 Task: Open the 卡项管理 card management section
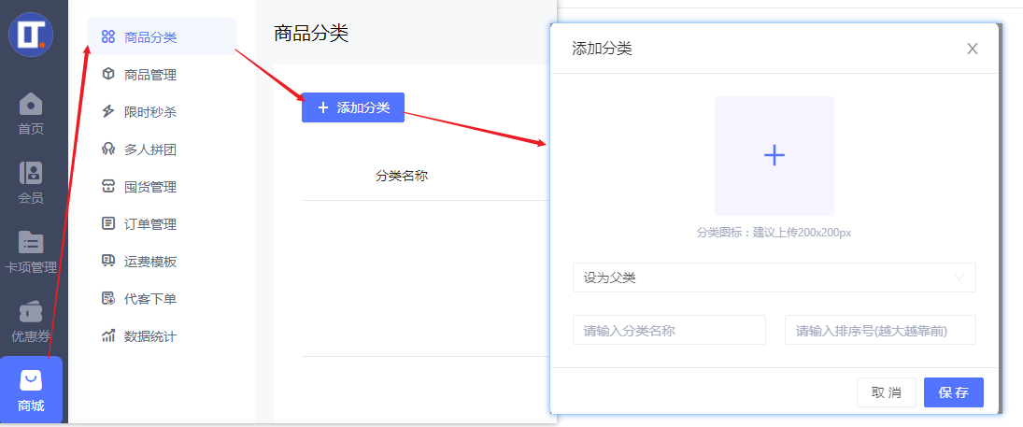(x=31, y=252)
